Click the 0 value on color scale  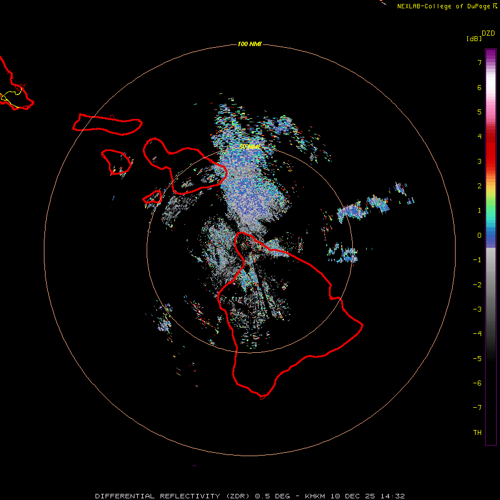pyautogui.click(x=479, y=236)
